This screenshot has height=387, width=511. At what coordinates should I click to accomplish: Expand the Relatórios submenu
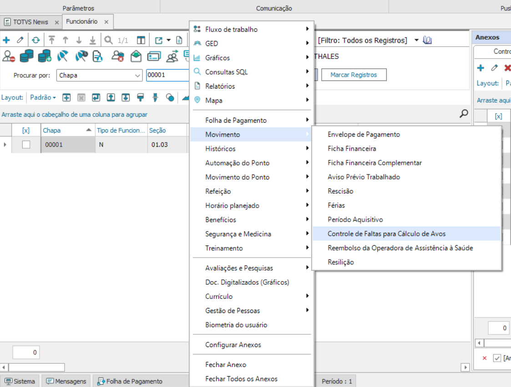coord(252,86)
